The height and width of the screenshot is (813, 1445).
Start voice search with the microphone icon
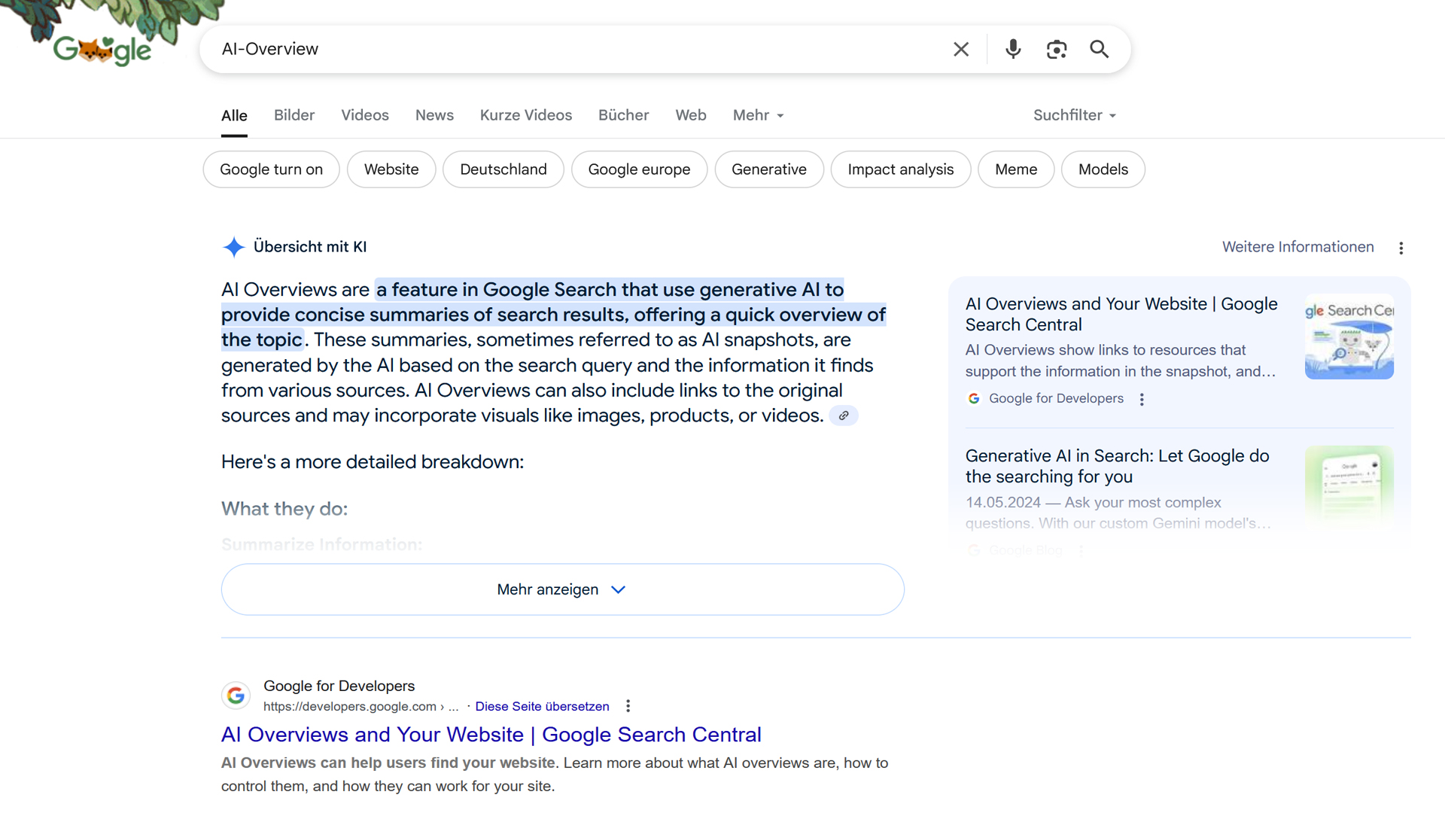pyautogui.click(x=1013, y=50)
